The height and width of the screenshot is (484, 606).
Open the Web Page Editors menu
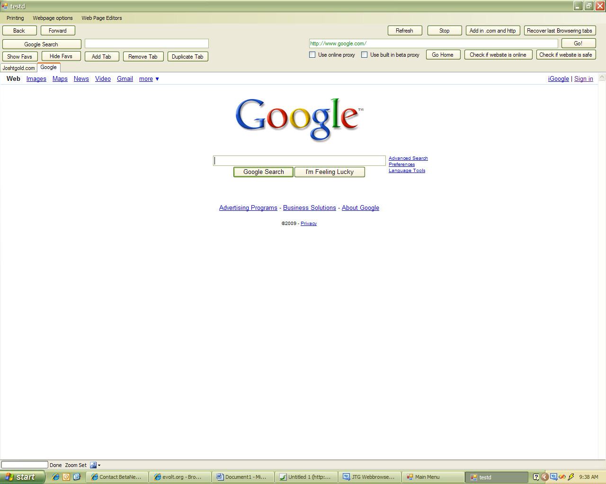(x=101, y=18)
